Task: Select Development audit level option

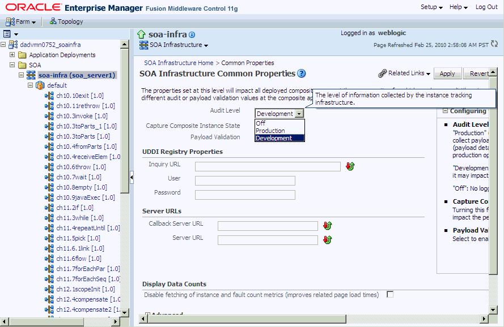Action: pos(279,138)
